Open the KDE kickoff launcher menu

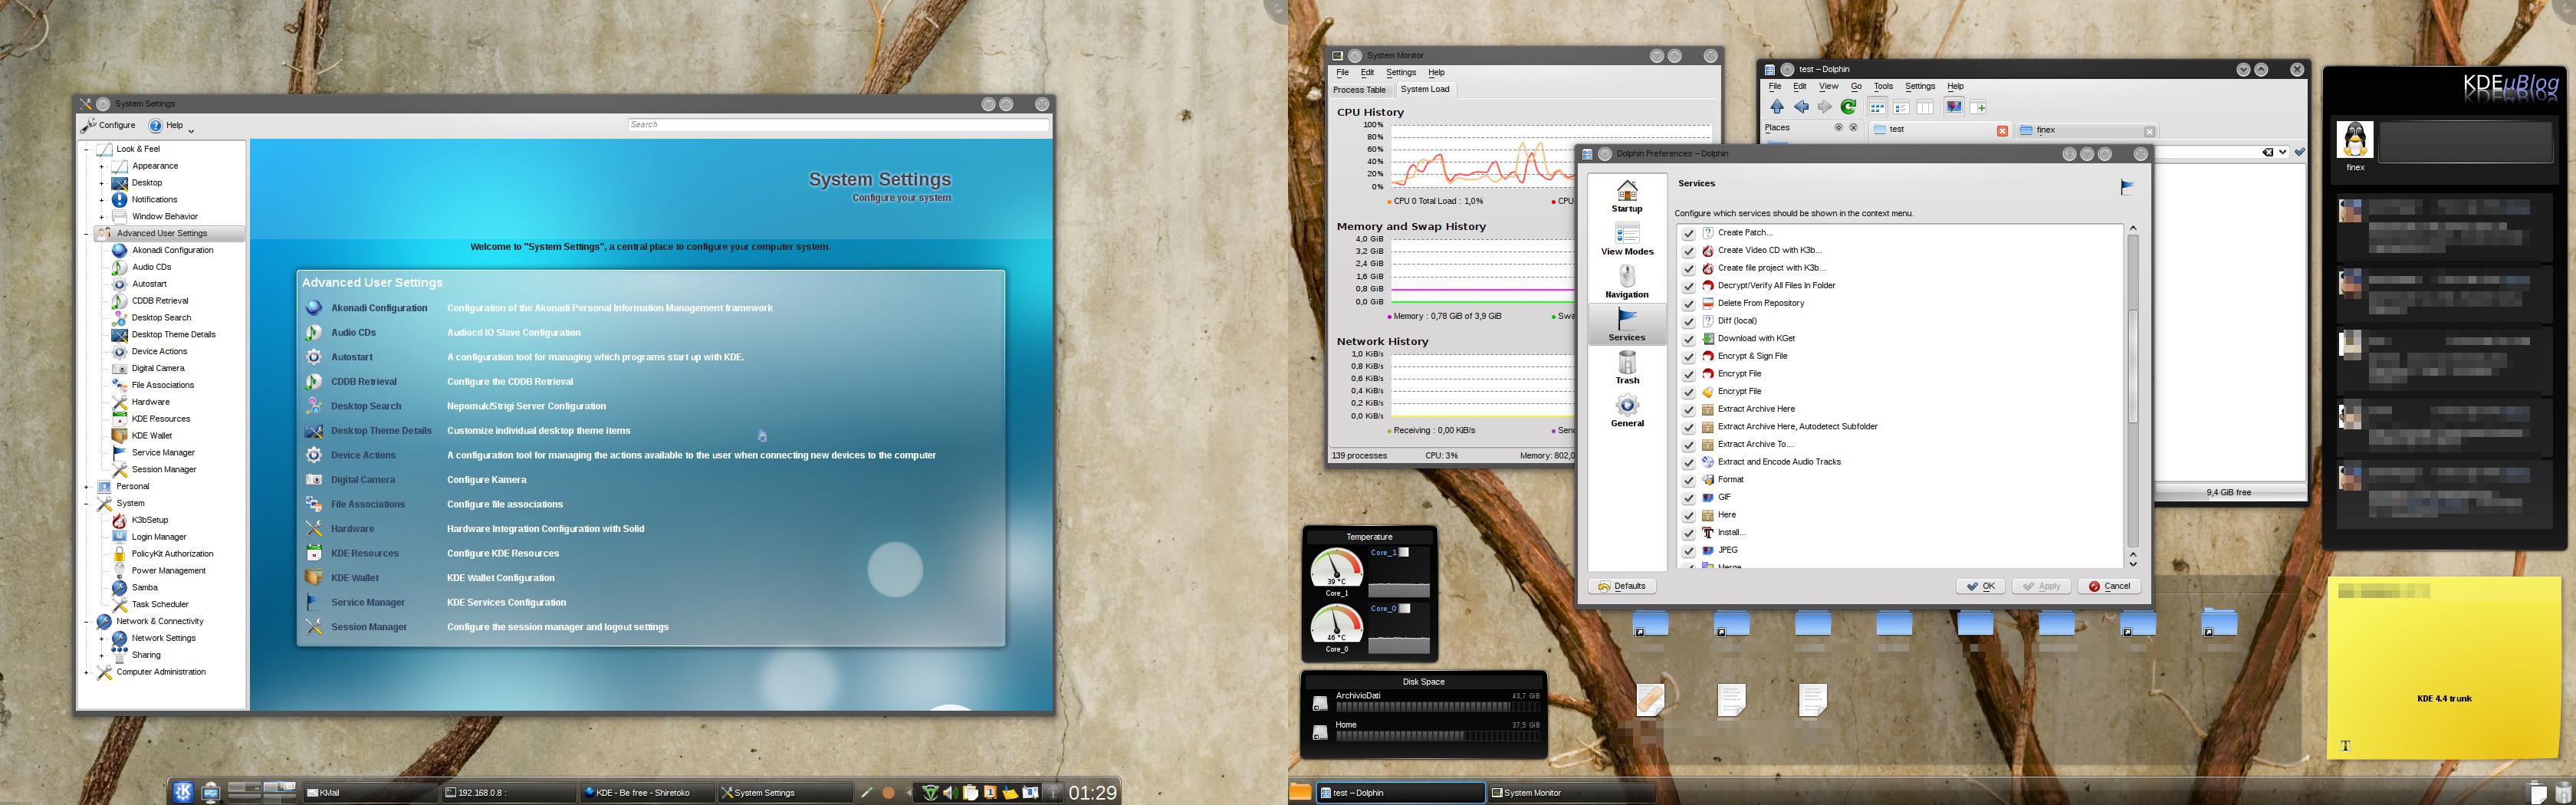183,792
